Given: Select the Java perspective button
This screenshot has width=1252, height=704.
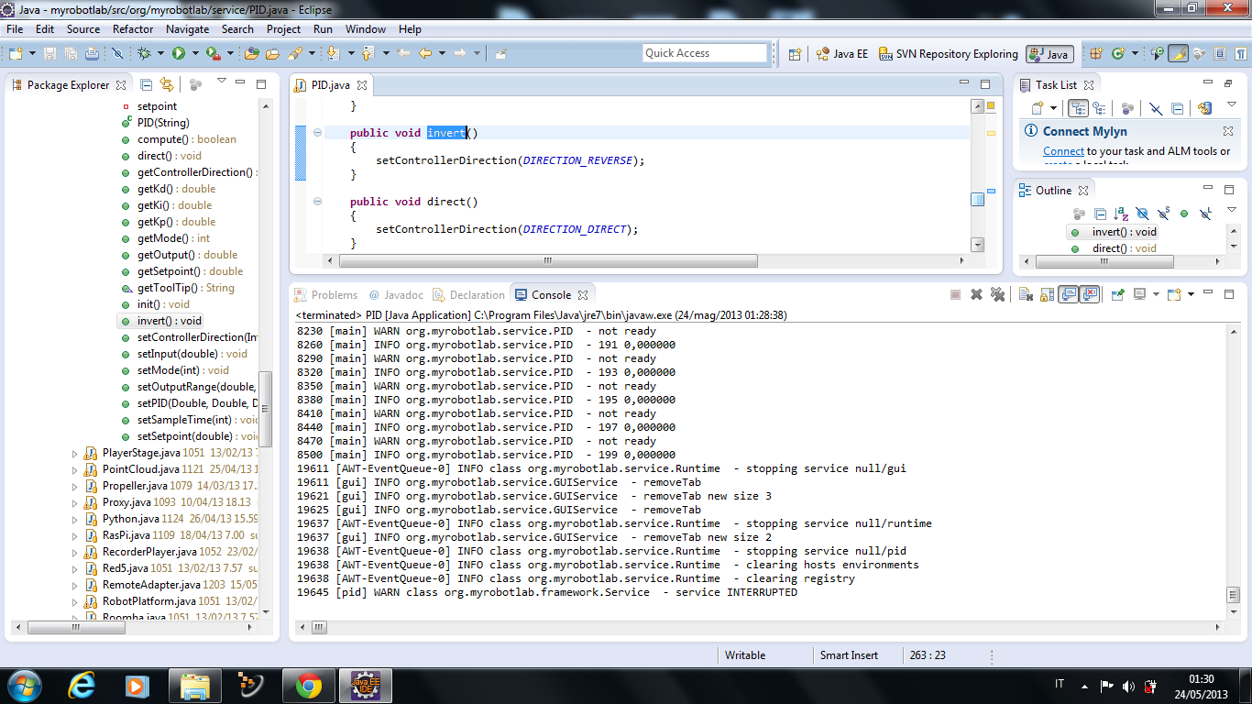Looking at the screenshot, I should [x=1049, y=54].
